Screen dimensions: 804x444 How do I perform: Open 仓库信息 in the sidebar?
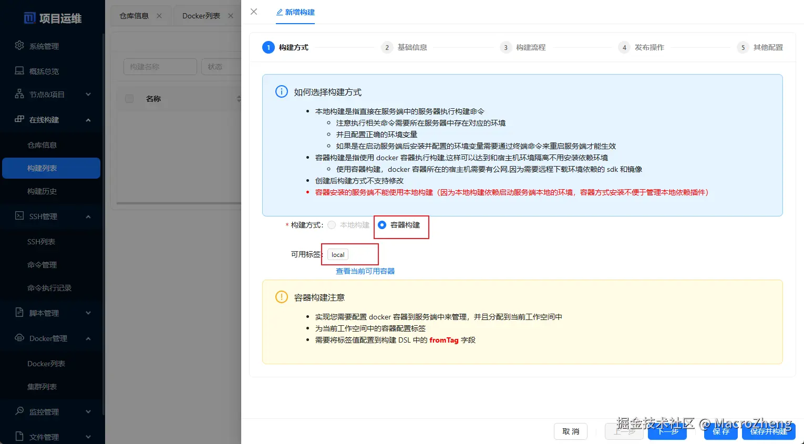tap(51, 145)
